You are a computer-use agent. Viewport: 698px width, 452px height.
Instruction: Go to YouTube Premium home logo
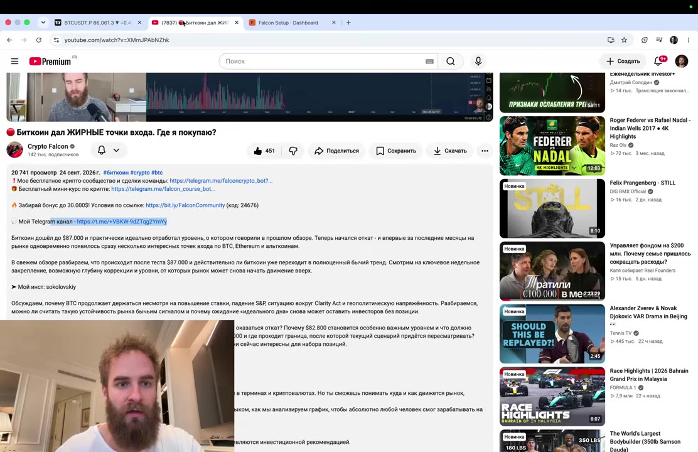click(x=50, y=62)
